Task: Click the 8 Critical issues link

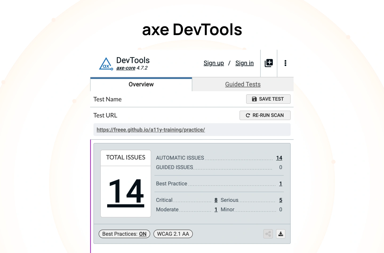Action: 216,200
